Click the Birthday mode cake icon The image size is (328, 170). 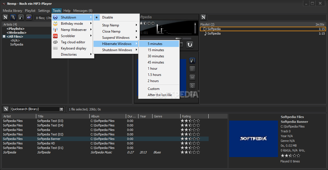[55, 23]
